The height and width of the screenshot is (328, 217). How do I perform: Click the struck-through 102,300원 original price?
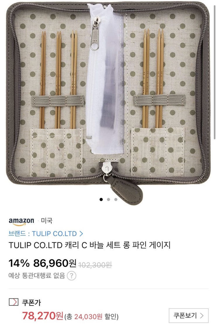tap(95, 265)
